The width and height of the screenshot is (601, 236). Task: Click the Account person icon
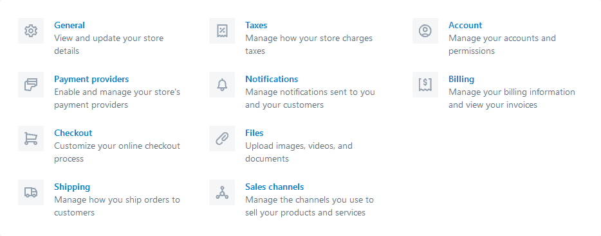(x=425, y=31)
